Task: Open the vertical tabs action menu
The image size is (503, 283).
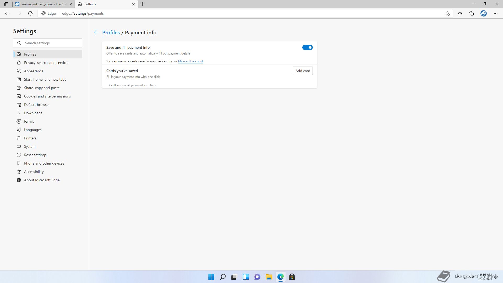Action: pos(6,4)
